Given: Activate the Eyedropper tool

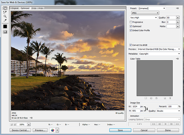Looking at the screenshot, I should 5,20.
